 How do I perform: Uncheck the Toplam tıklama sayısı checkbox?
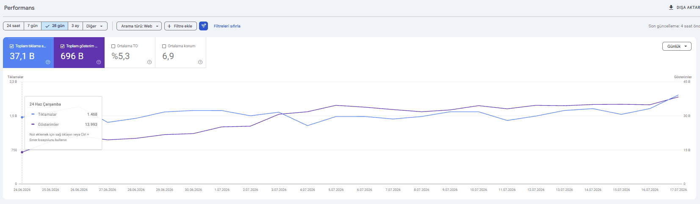pyautogui.click(x=12, y=46)
